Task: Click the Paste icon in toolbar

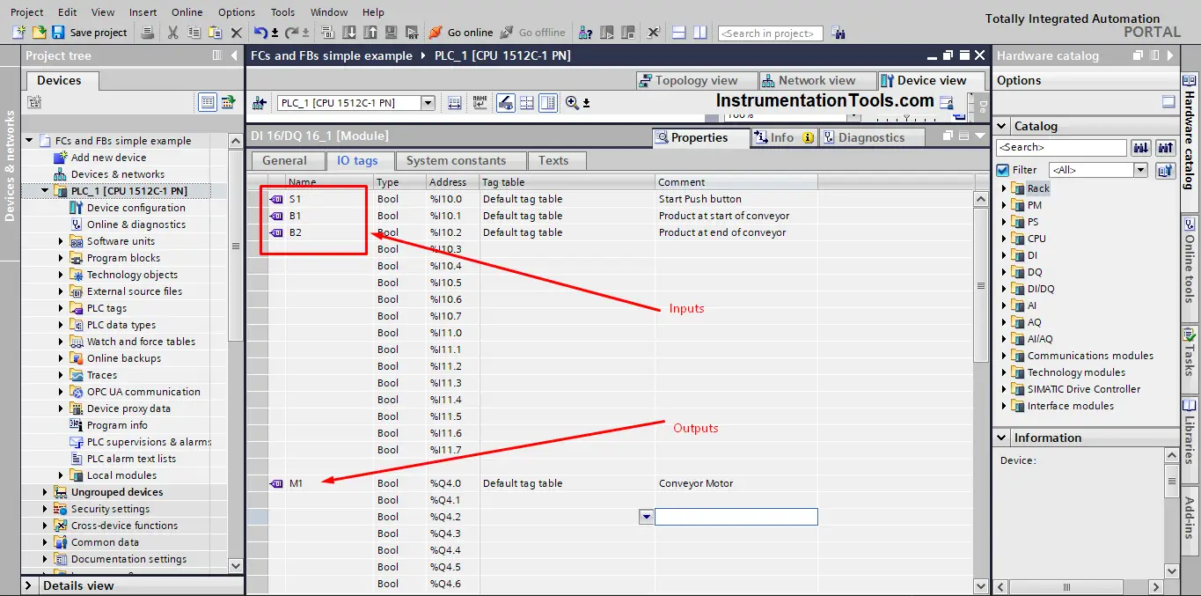Action: 214,33
